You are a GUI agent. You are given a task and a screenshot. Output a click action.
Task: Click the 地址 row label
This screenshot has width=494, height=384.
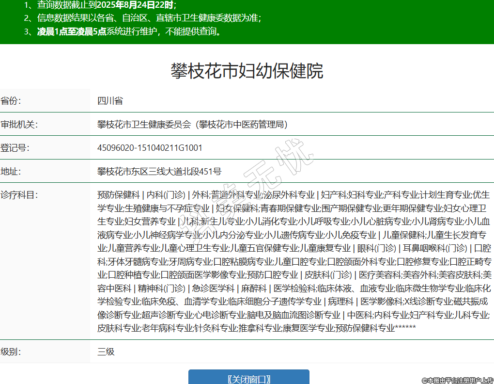tap(11, 171)
